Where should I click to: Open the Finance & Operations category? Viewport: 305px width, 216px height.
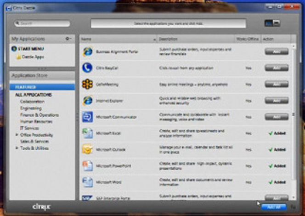click(40, 115)
